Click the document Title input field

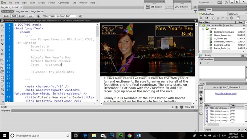(62, 16)
